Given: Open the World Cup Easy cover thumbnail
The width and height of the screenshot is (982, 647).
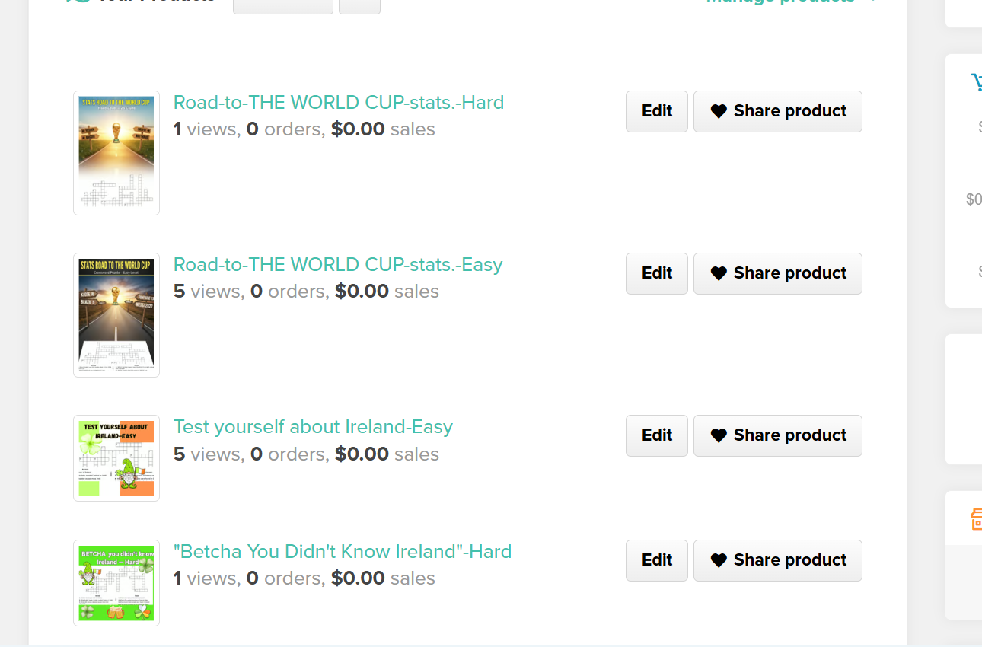Looking at the screenshot, I should (x=116, y=315).
